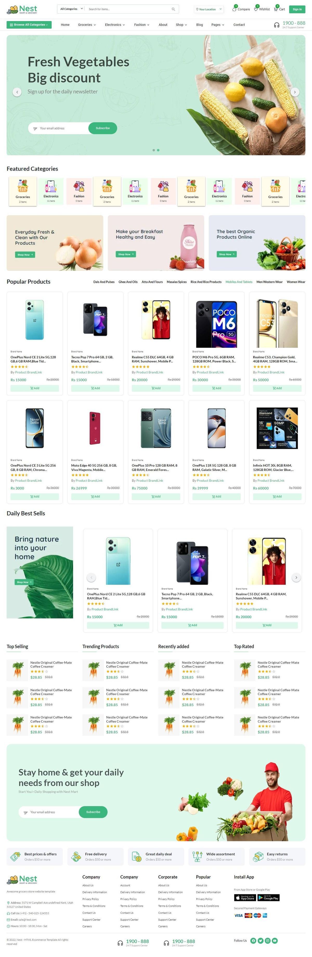
Task: Select the second hero carousel dot
Action: [x=158, y=150]
